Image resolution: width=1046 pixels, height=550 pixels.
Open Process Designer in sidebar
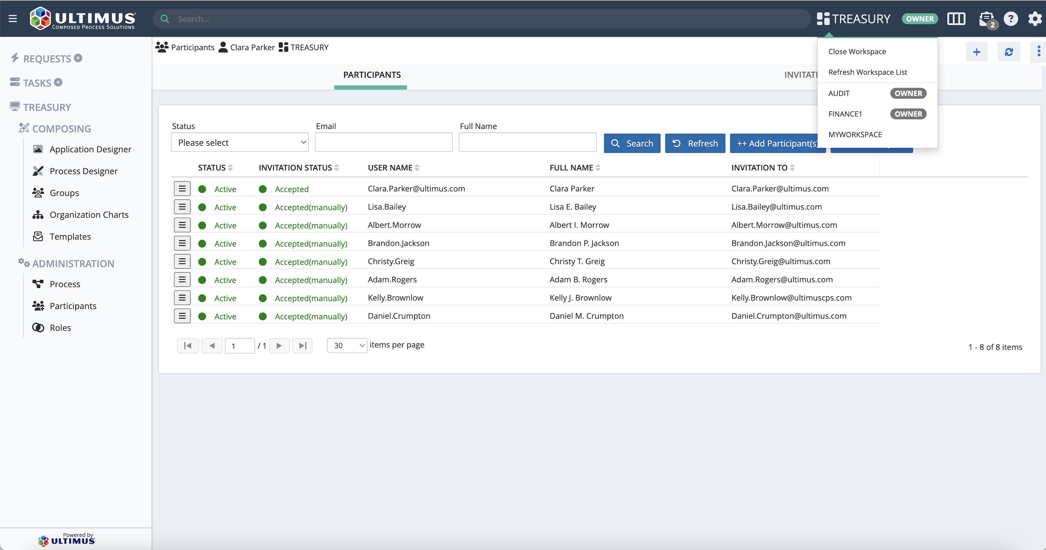click(x=75, y=171)
